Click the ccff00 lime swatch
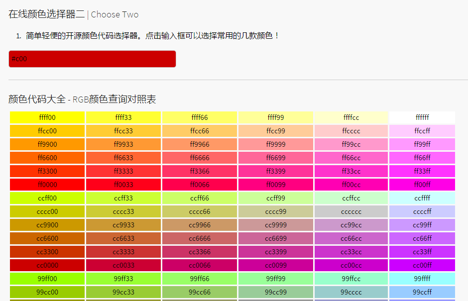The width and height of the screenshot is (468, 301). tap(47, 198)
